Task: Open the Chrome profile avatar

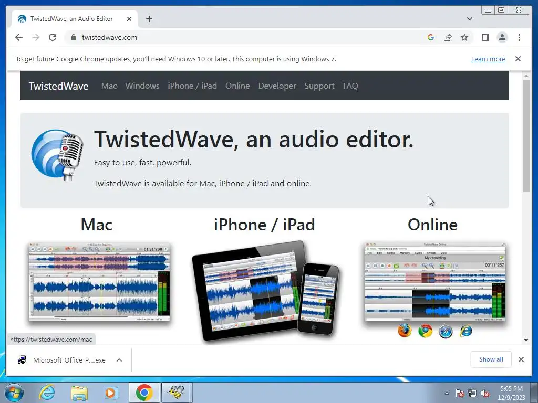Action: [502, 37]
